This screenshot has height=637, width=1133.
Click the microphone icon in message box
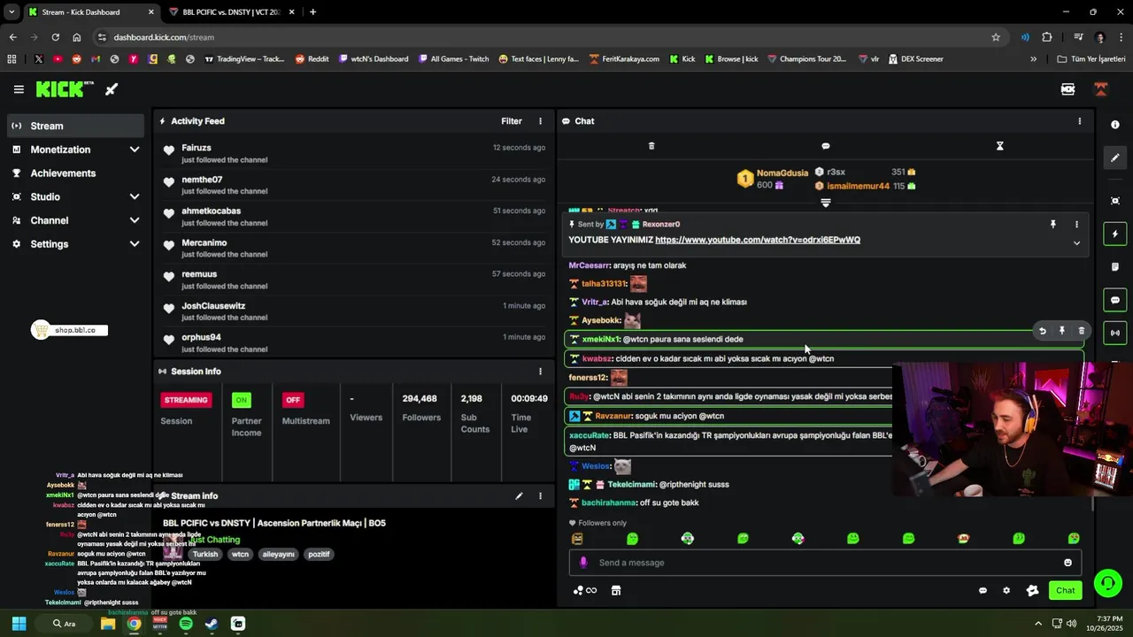[x=583, y=563]
